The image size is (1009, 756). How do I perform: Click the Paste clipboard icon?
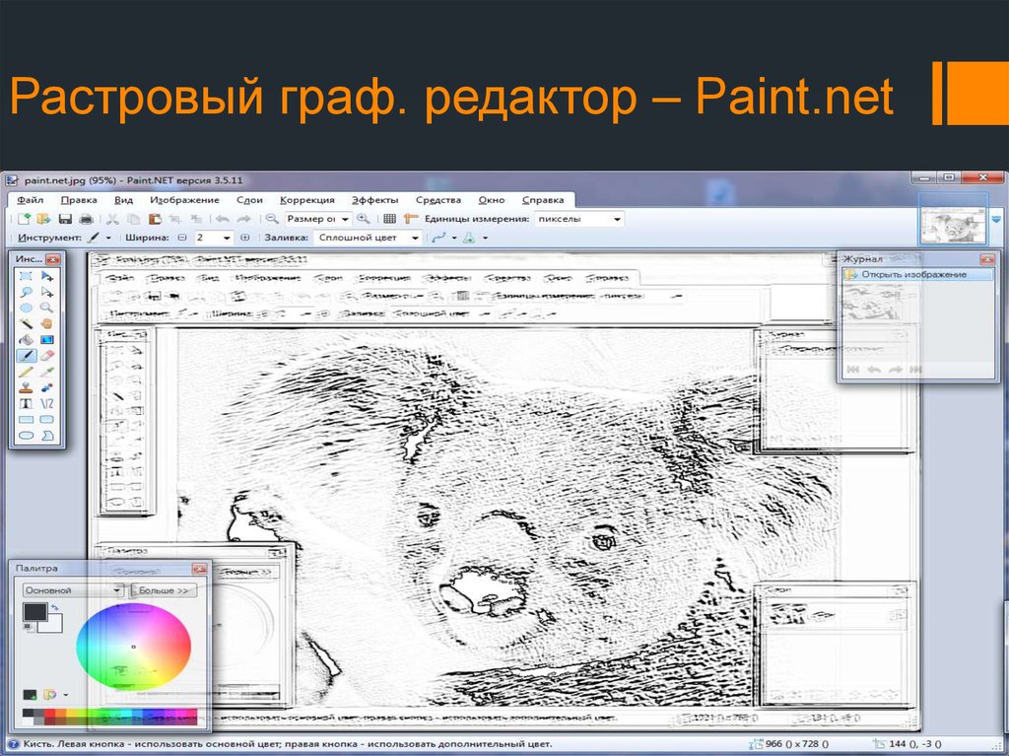[155, 219]
